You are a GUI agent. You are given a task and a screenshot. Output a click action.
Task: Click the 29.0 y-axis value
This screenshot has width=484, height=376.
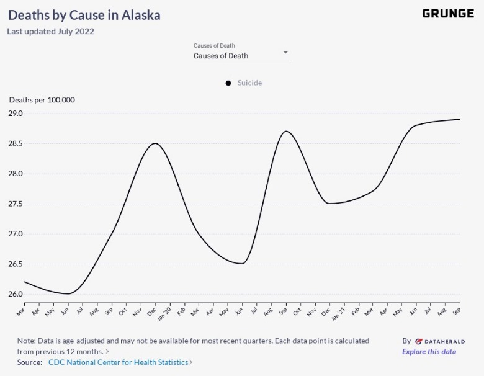(x=15, y=114)
